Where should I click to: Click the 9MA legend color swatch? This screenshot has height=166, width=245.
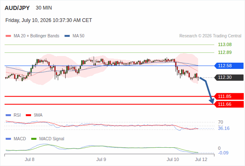[28, 115]
